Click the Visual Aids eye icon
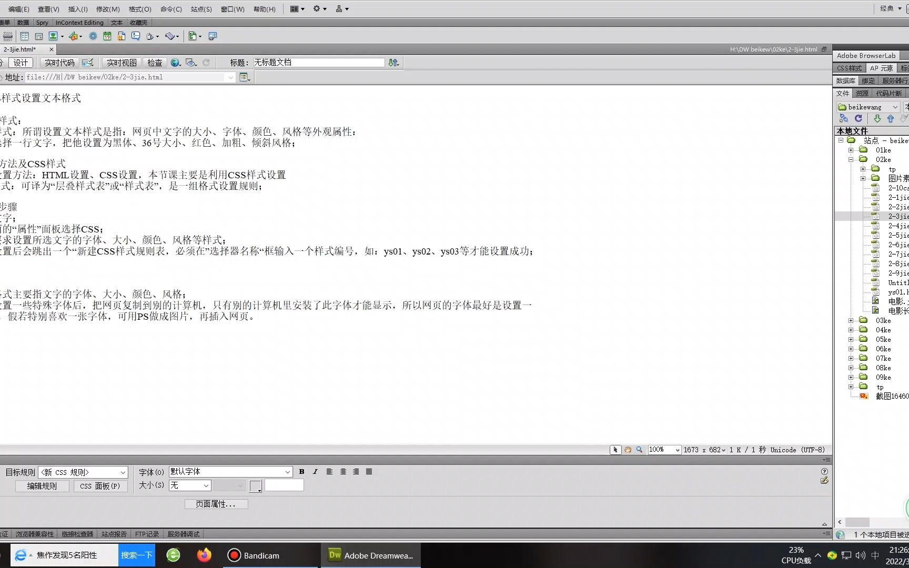This screenshot has height=568, width=909. tap(191, 63)
